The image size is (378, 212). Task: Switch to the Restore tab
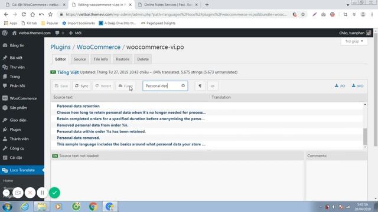coord(122,59)
